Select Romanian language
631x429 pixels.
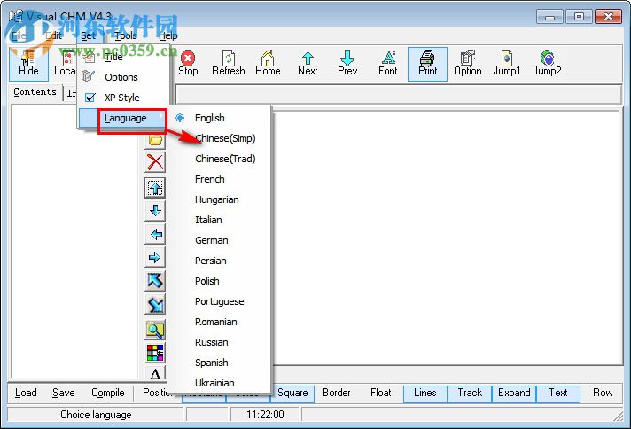click(x=220, y=322)
